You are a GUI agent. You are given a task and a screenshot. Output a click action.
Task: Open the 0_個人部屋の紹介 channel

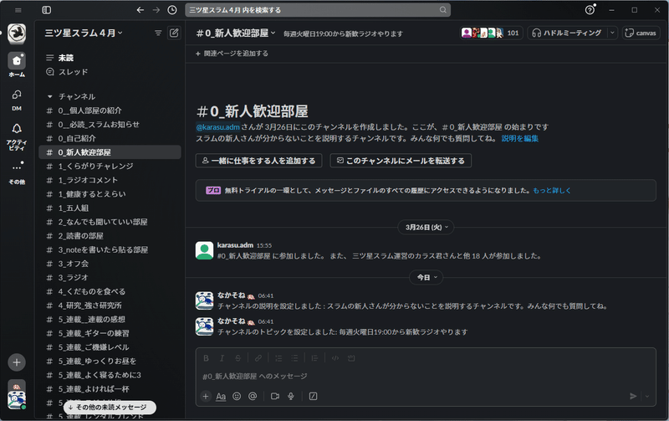point(110,110)
